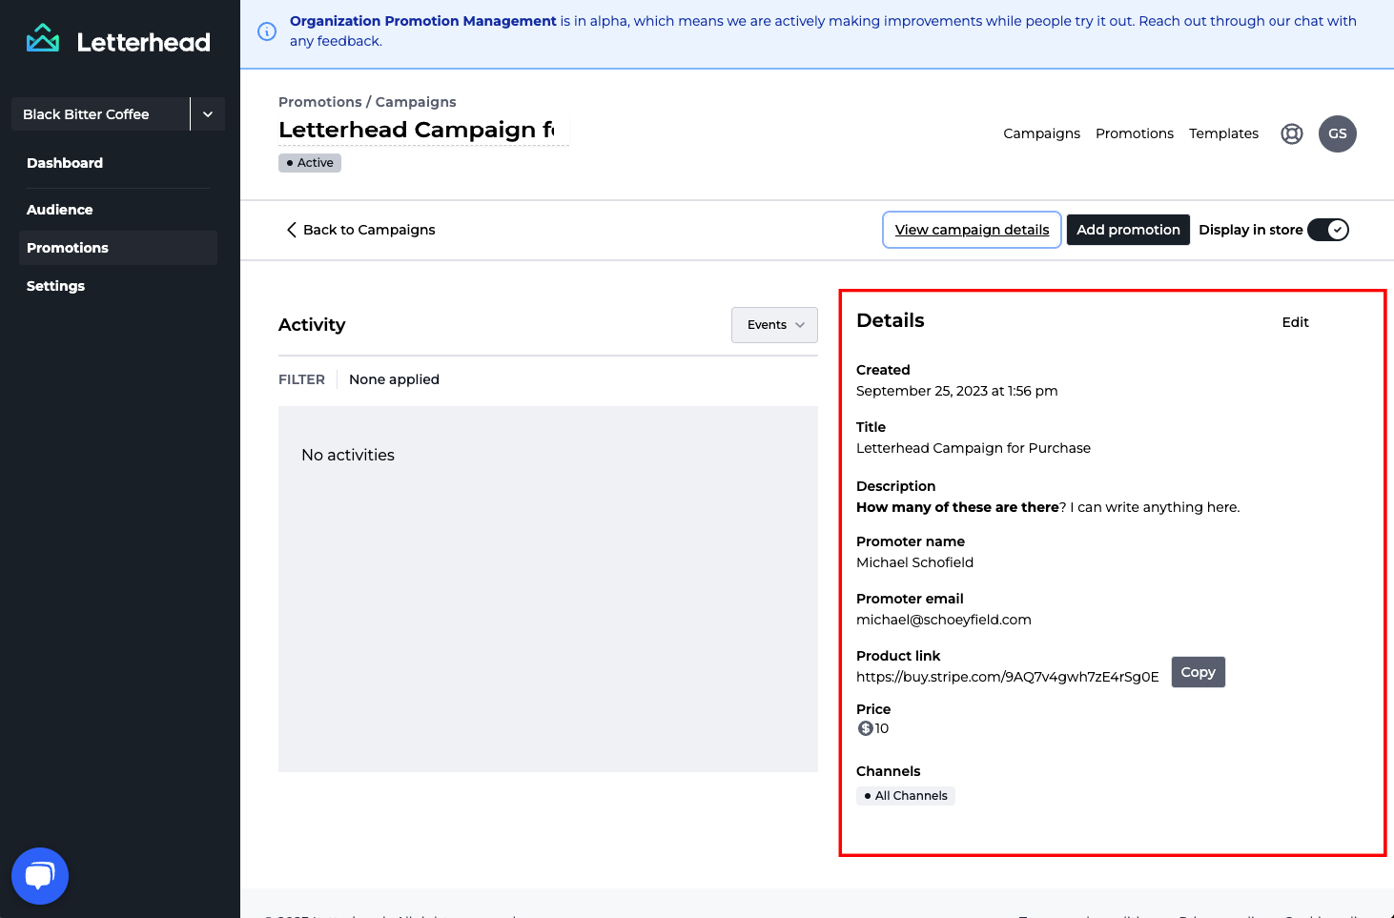Open the help lifebuoy icon
The image size is (1394, 918).
pyautogui.click(x=1292, y=133)
